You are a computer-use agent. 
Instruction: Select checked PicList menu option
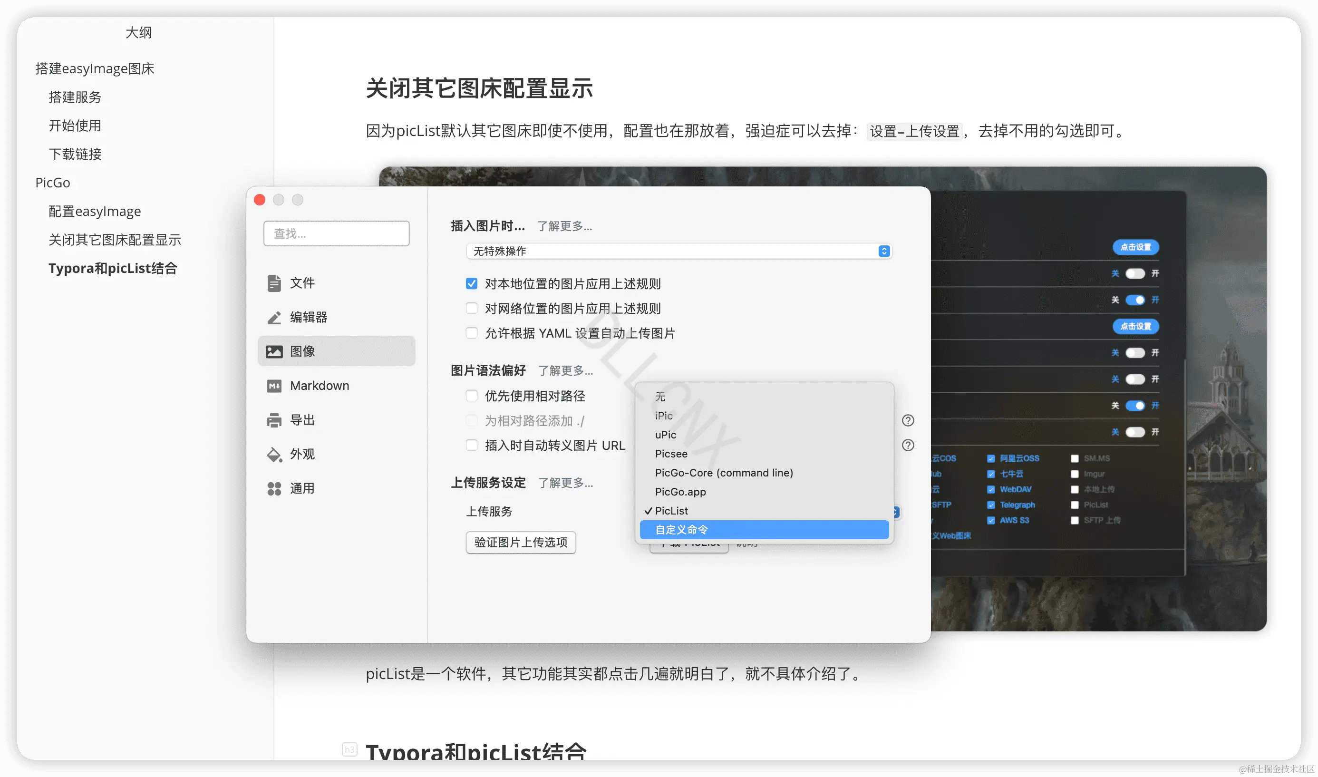[x=764, y=511]
